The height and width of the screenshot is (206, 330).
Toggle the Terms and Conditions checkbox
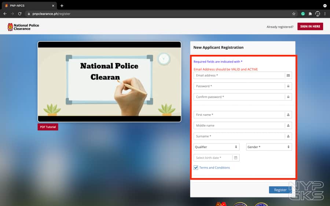196,168
